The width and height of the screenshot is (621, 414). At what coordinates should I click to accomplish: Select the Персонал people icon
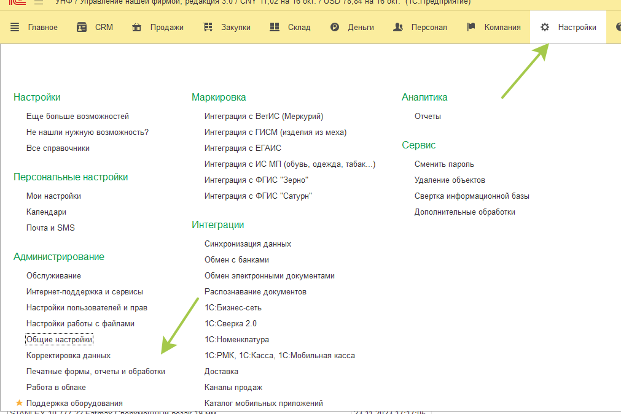[x=398, y=27]
